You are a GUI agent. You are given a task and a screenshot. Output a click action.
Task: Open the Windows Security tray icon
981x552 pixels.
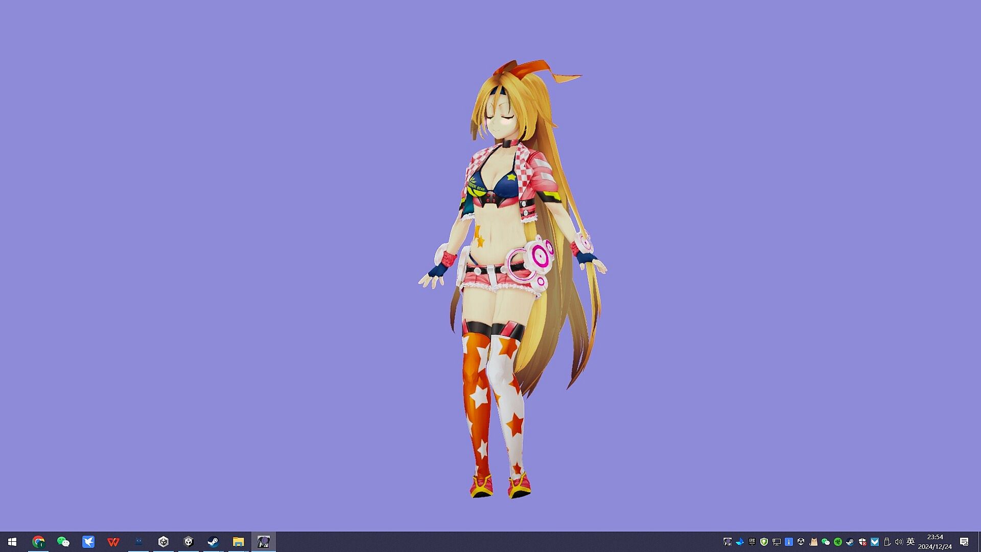862,542
